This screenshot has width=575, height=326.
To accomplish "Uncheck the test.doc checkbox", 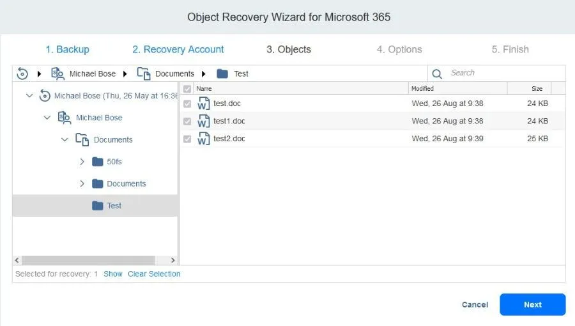I will 187,104.
